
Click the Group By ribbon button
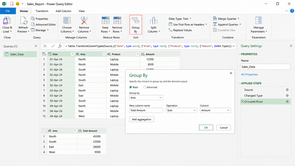(136, 25)
